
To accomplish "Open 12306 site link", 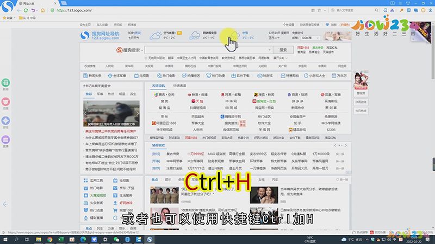I will [x=331, y=130].
